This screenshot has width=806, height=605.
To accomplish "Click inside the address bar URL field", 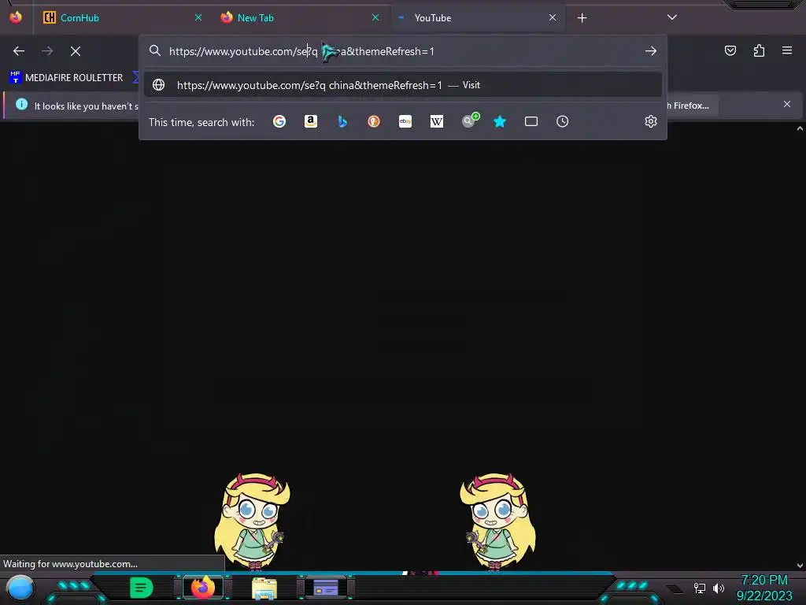I will coord(401,51).
